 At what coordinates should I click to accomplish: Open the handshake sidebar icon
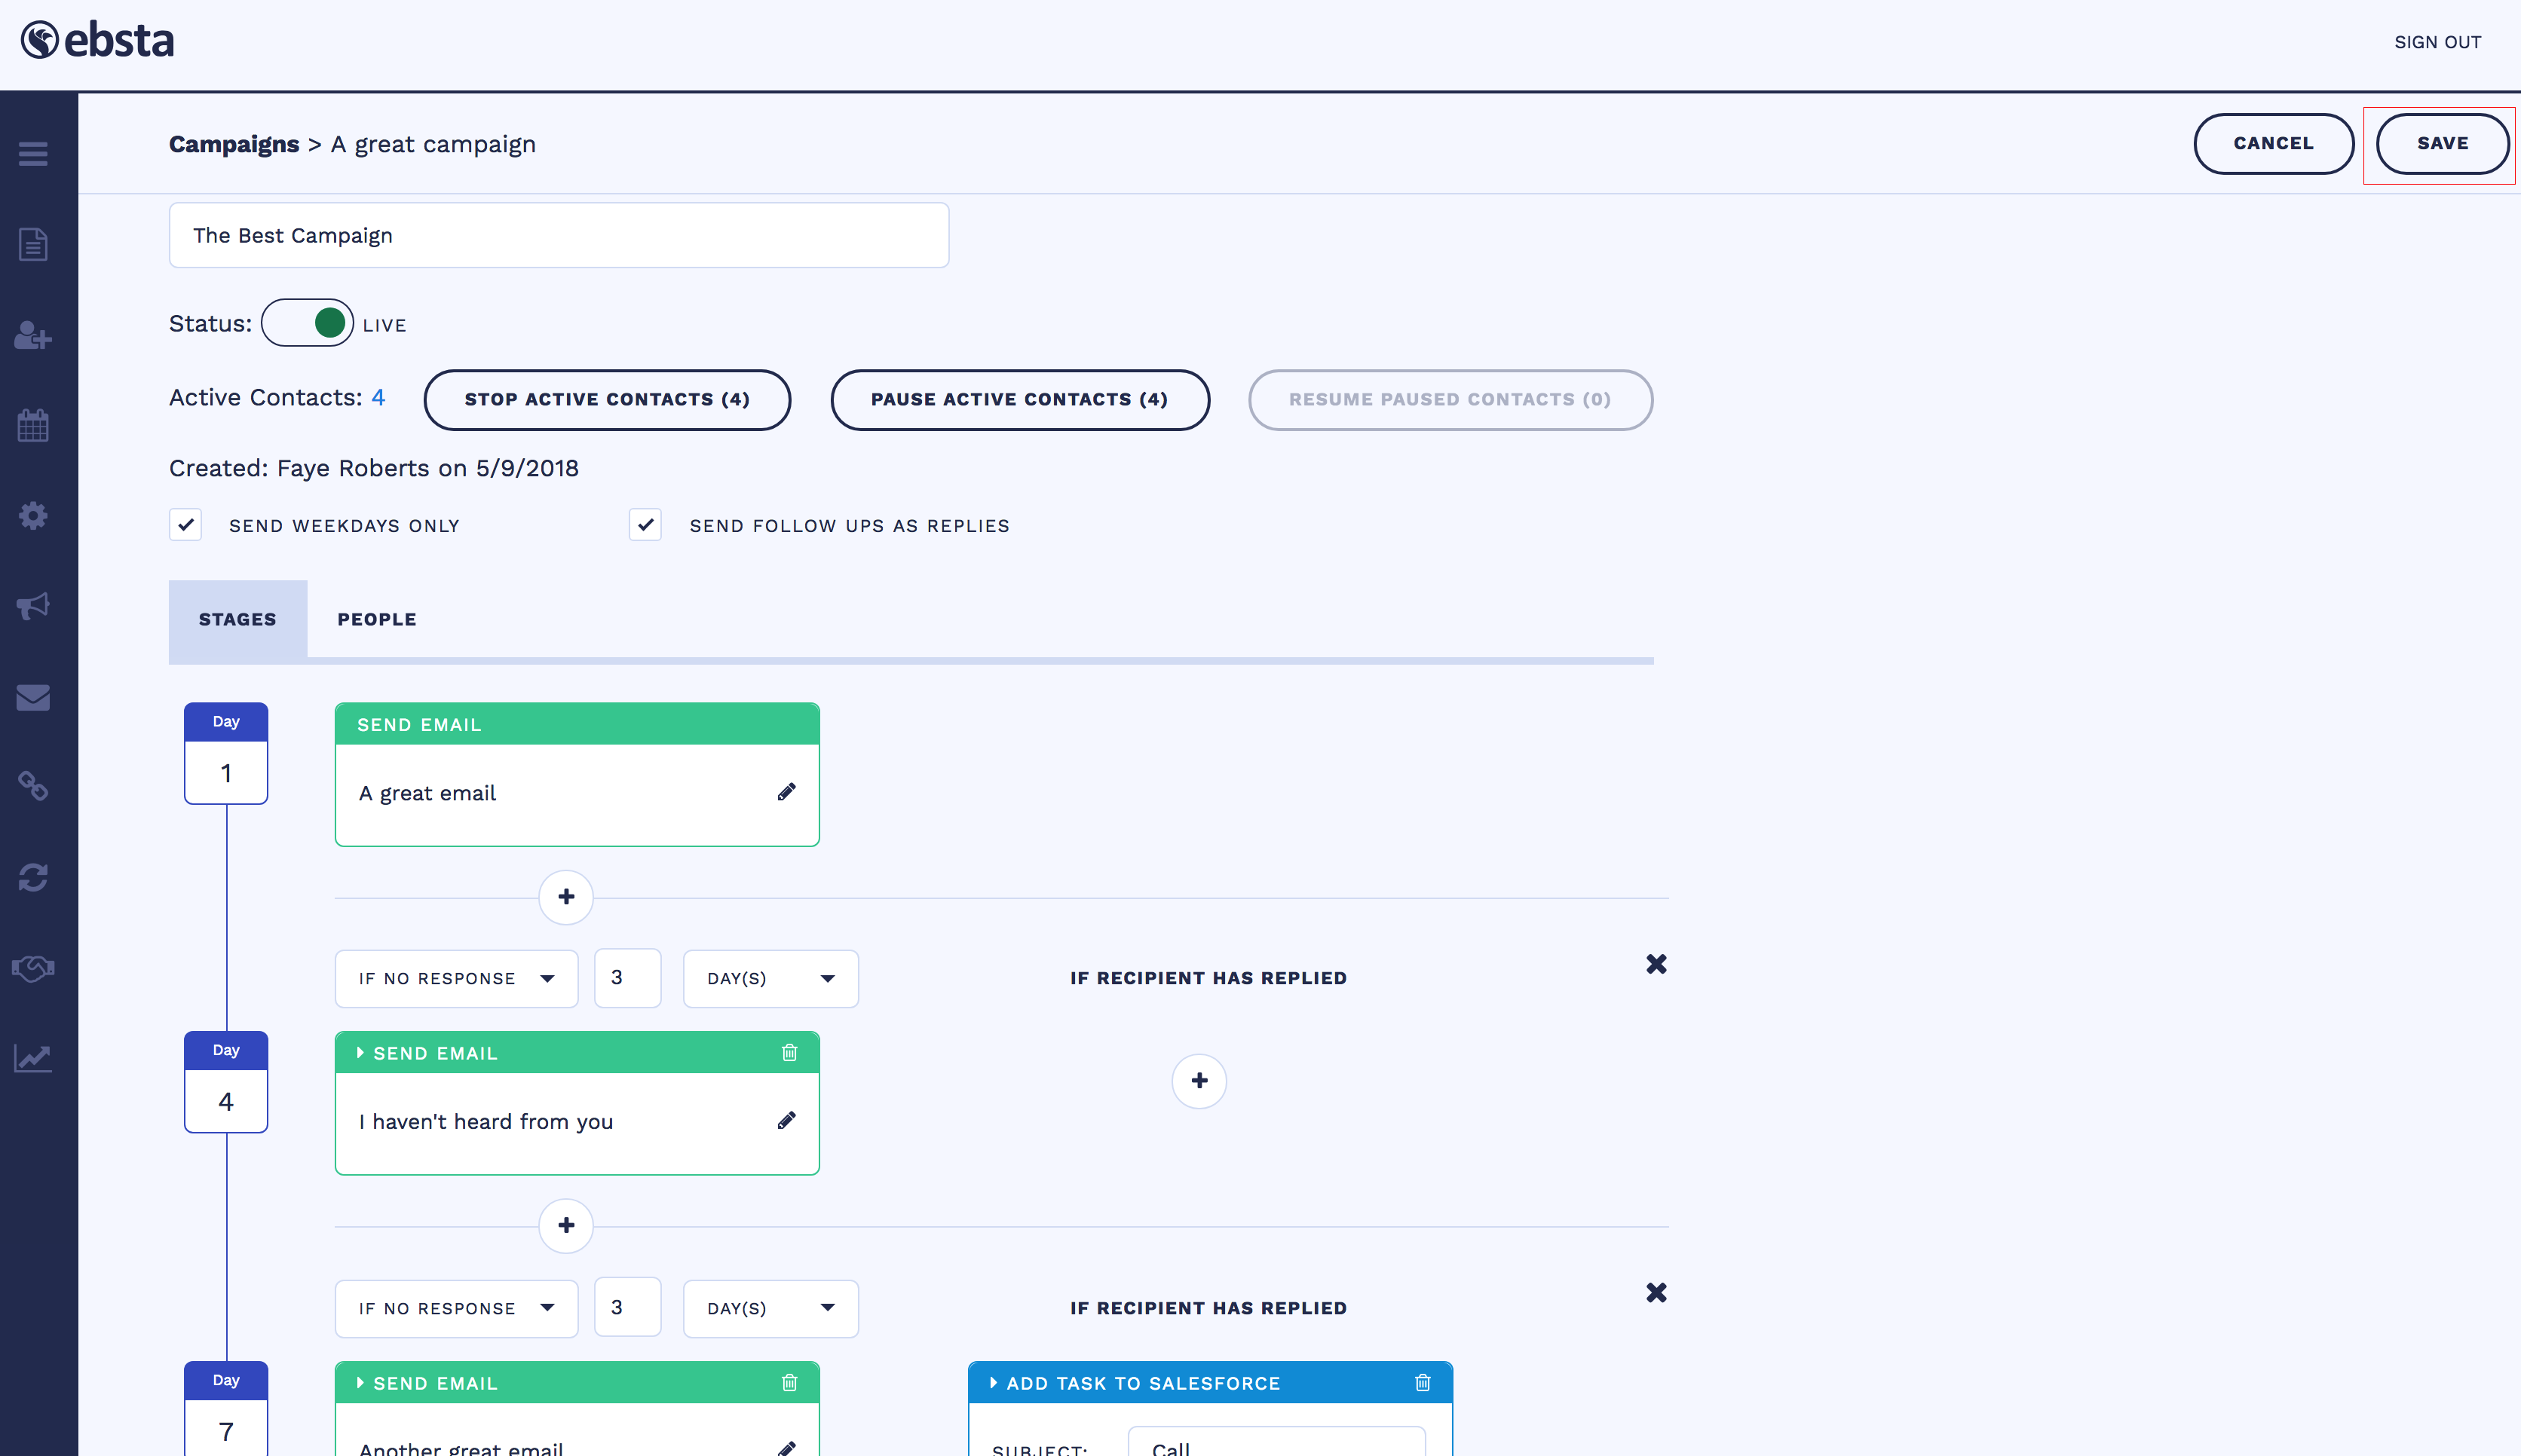click(33, 968)
